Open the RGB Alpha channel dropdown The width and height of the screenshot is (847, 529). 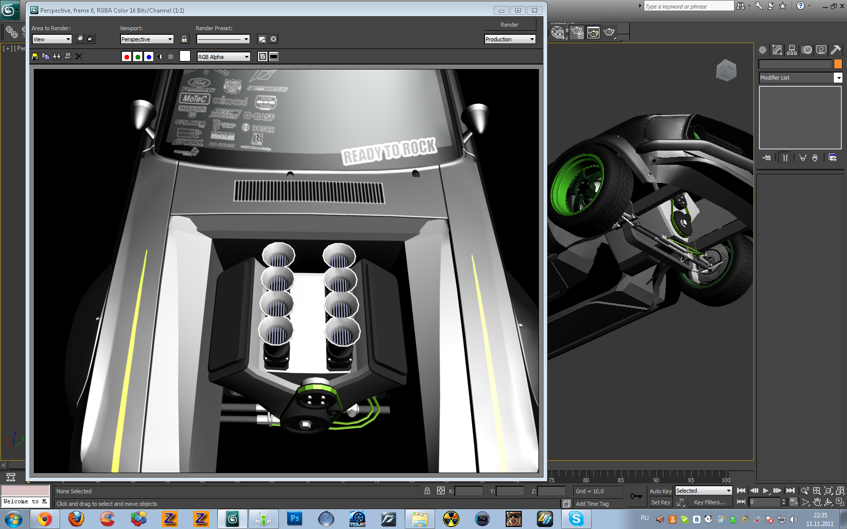(x=223, y=57)
